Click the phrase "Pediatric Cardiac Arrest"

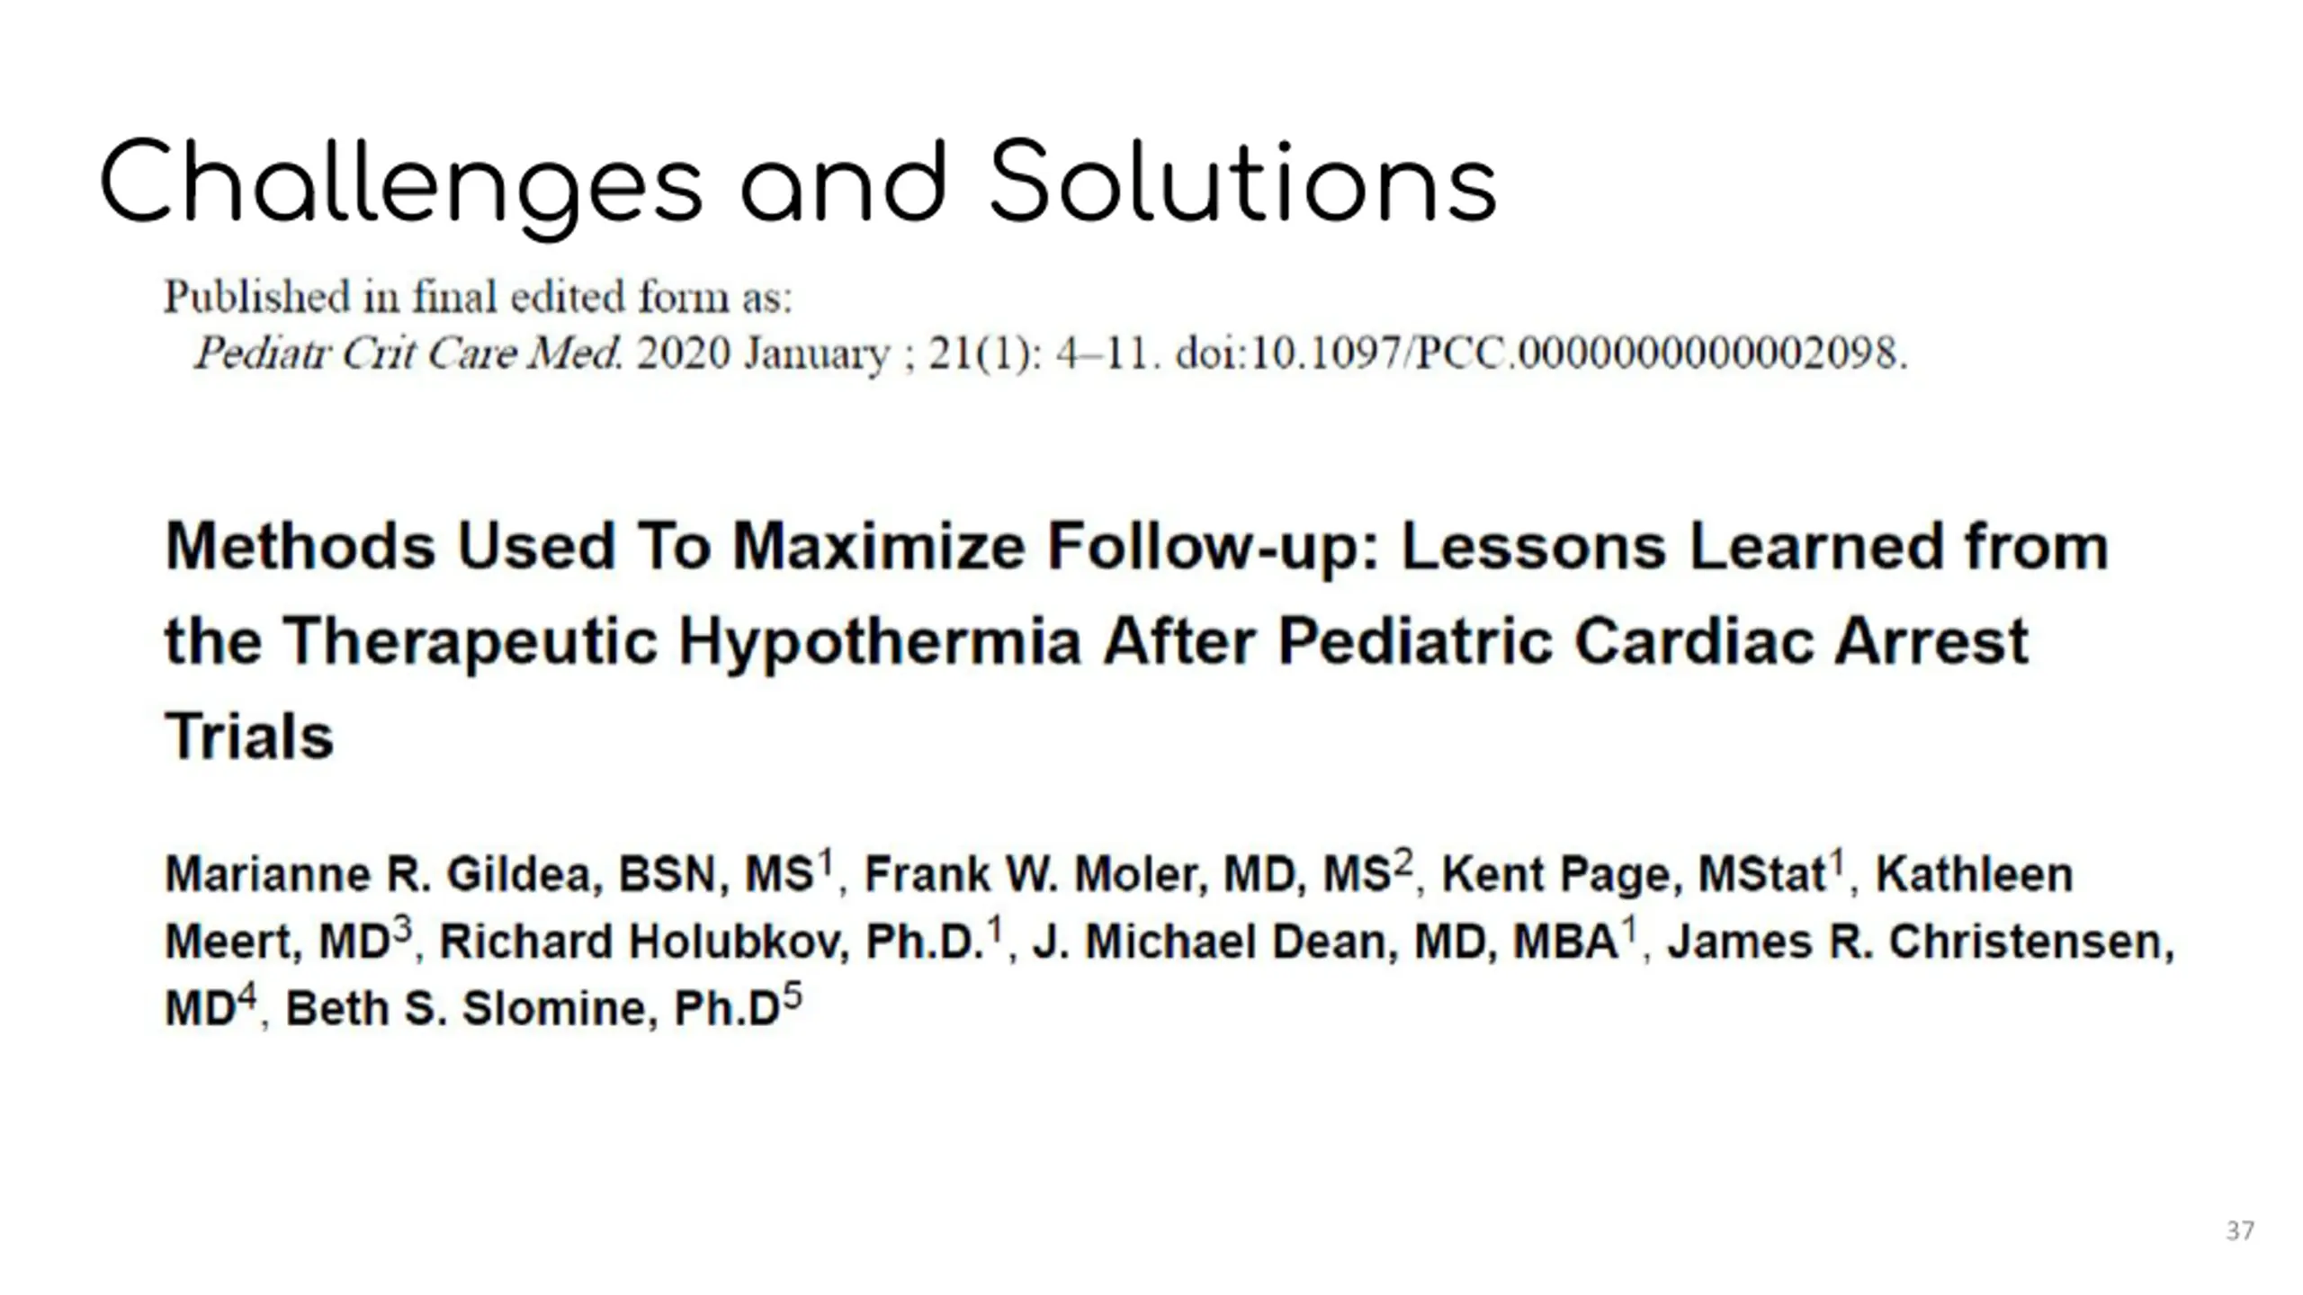1653,642
